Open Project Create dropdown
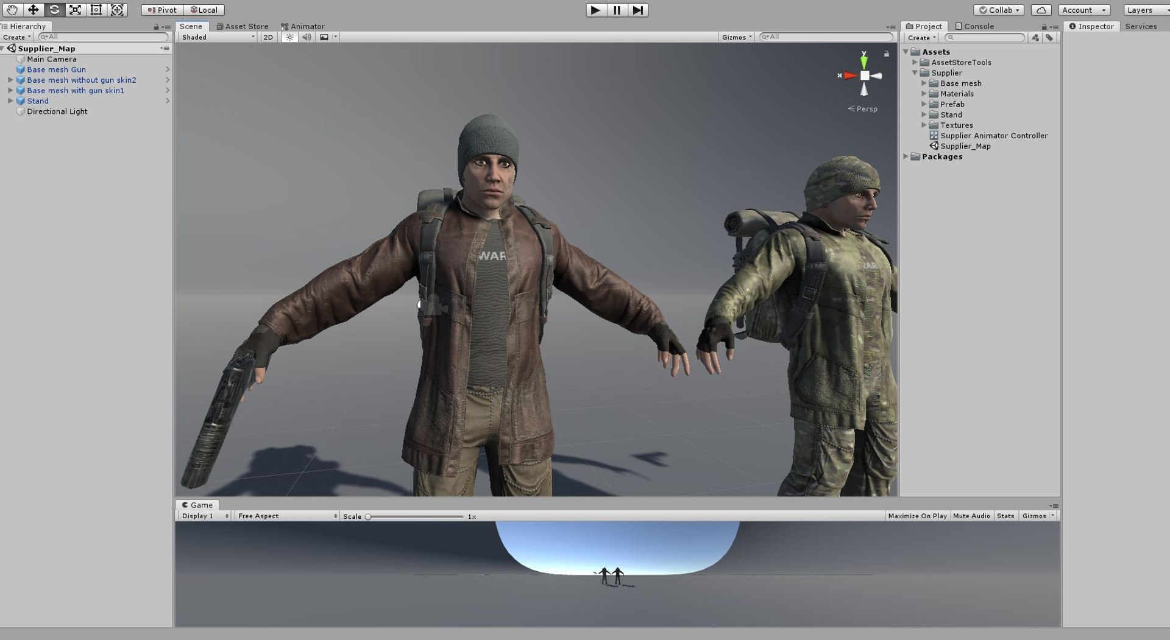 coord(921,38)
